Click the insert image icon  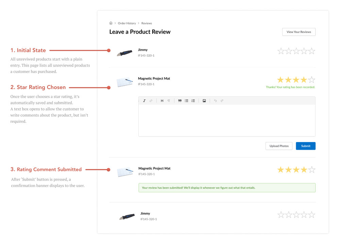(204, 101)
